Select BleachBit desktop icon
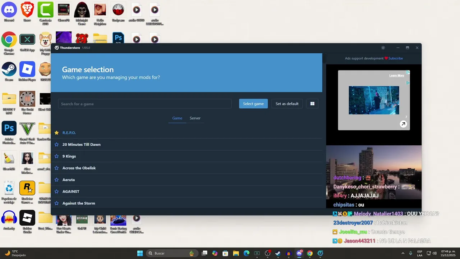The width and height of the screenshot is (460, 259). pyautogui.click(x=9, y=161)
